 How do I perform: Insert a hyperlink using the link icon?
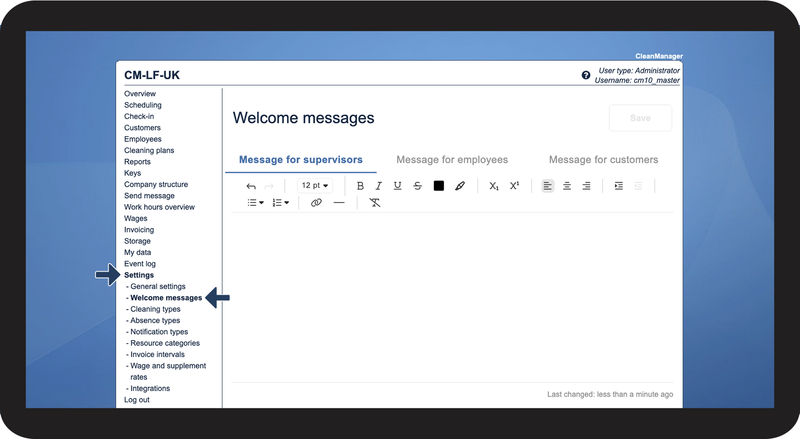(316, 202)
